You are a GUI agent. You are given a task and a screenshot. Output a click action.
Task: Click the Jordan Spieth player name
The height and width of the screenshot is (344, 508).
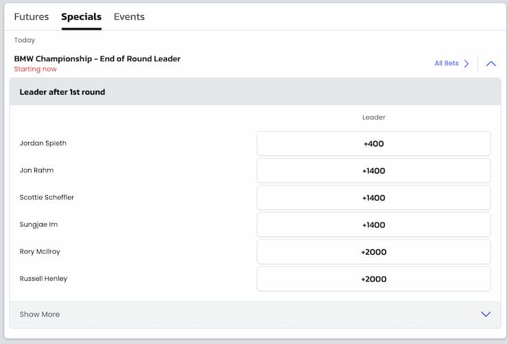coord(43,144)
